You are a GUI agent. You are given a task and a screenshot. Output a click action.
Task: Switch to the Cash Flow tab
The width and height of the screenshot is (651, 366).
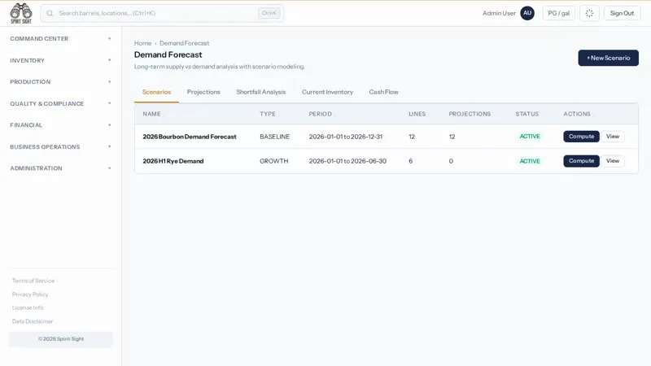(x=383, y=92)
